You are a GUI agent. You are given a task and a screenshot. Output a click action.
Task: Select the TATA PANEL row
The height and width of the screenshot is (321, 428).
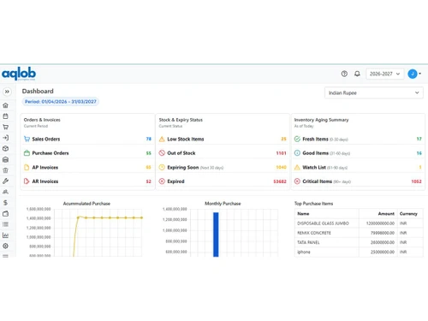coord(359,242)
